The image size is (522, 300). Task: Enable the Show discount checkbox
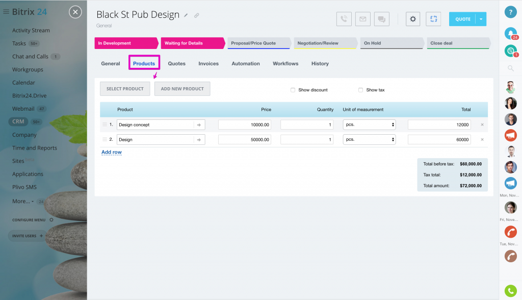(293, 90)
